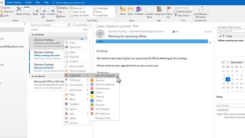
Task: Open the Filter Email dropdown
Action: (x=182, y=15)
